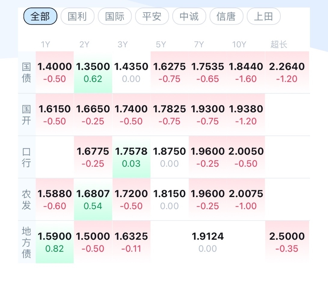Viewport: 328px width, 281px height.
Task: Click the 10Y column header
Action: (x=239, y=45)
